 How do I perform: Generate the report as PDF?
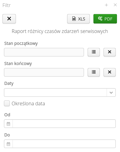tap(105, 19)
